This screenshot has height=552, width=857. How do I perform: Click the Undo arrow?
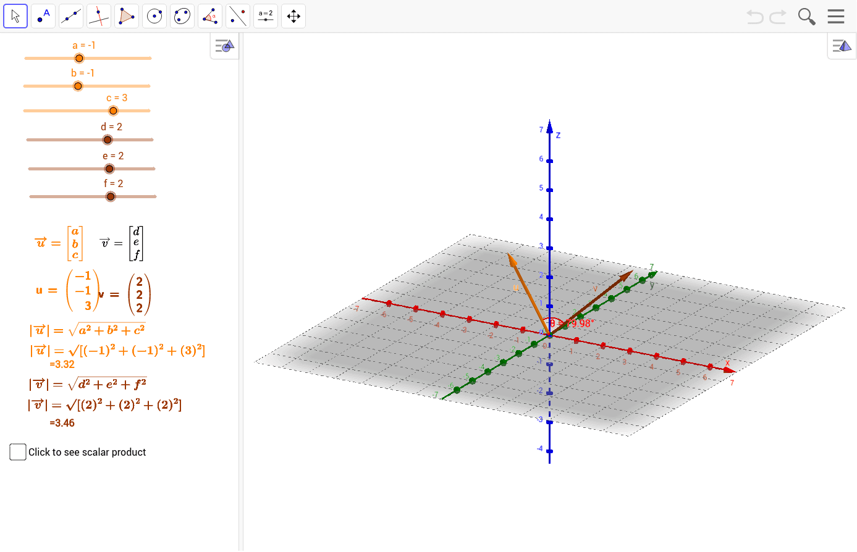click(755, 17)
